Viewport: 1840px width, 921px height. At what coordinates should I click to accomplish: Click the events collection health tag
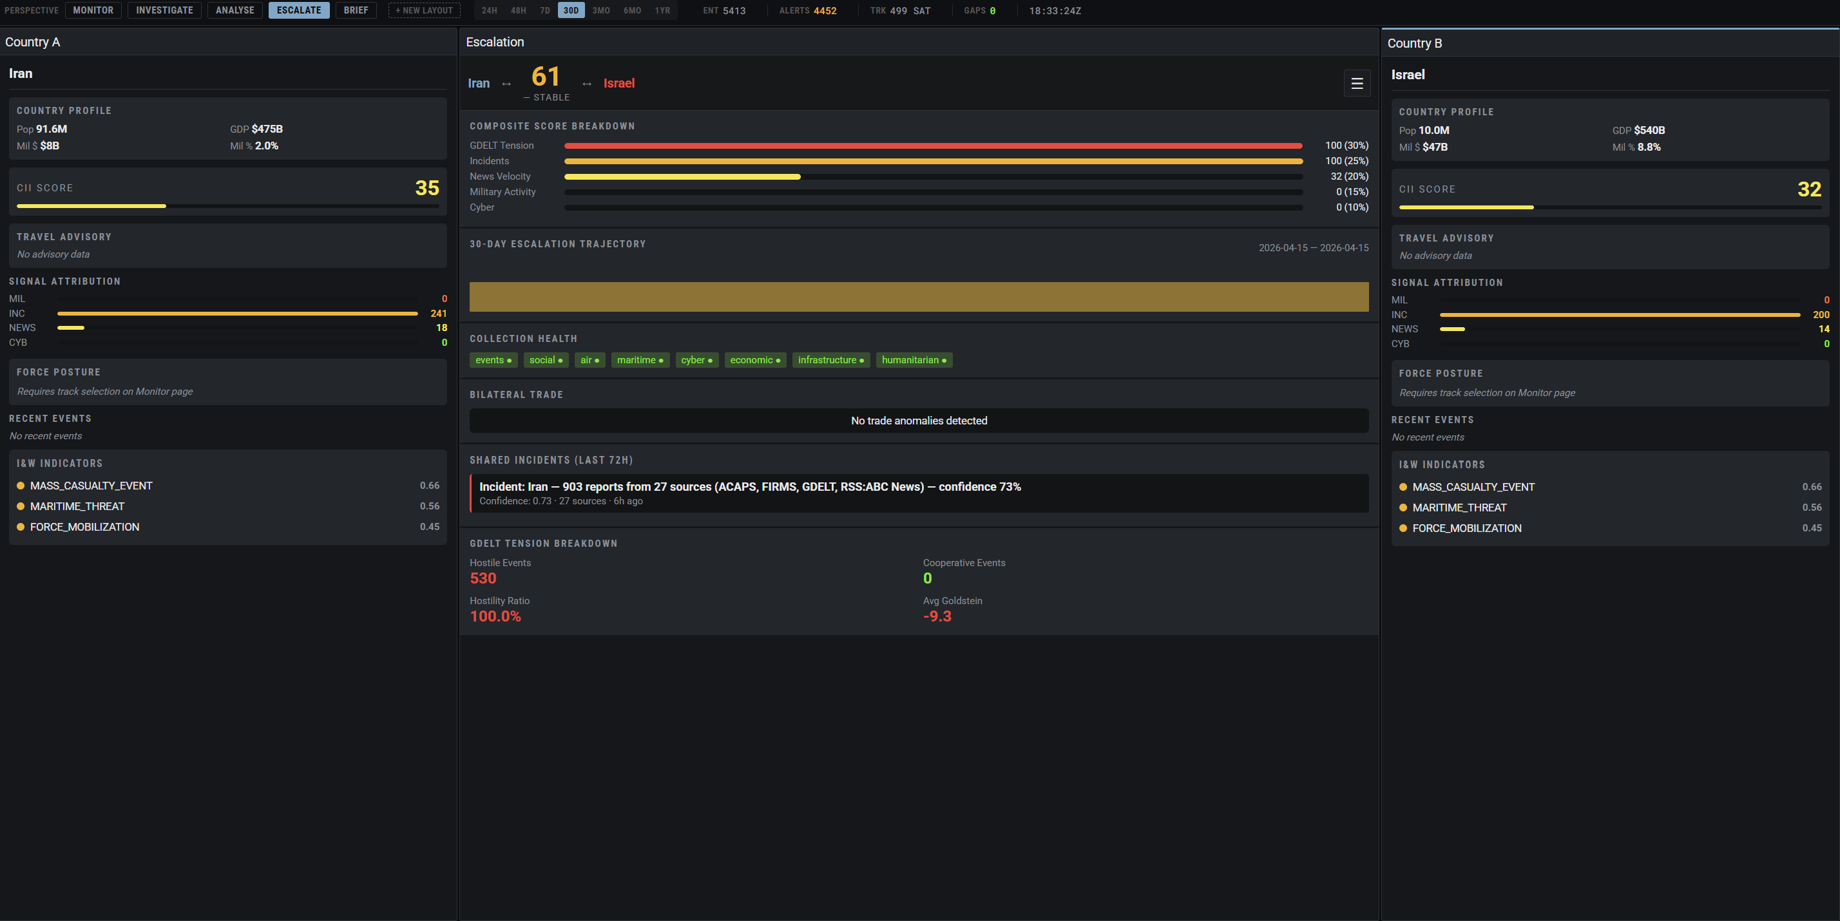tap(493, 360)
